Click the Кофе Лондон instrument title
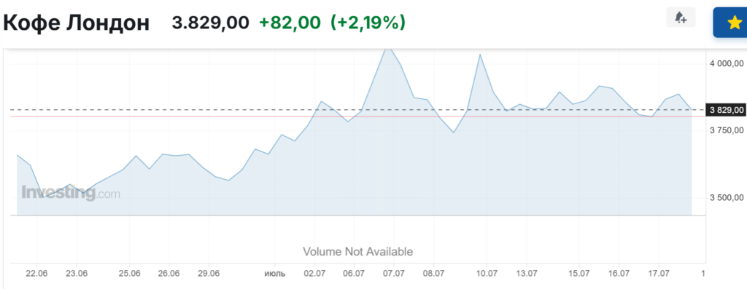 click(x=76, y=23)
